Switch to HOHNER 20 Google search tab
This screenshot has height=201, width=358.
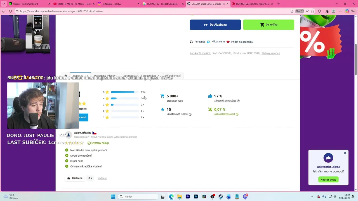click(x=163, y=4)
